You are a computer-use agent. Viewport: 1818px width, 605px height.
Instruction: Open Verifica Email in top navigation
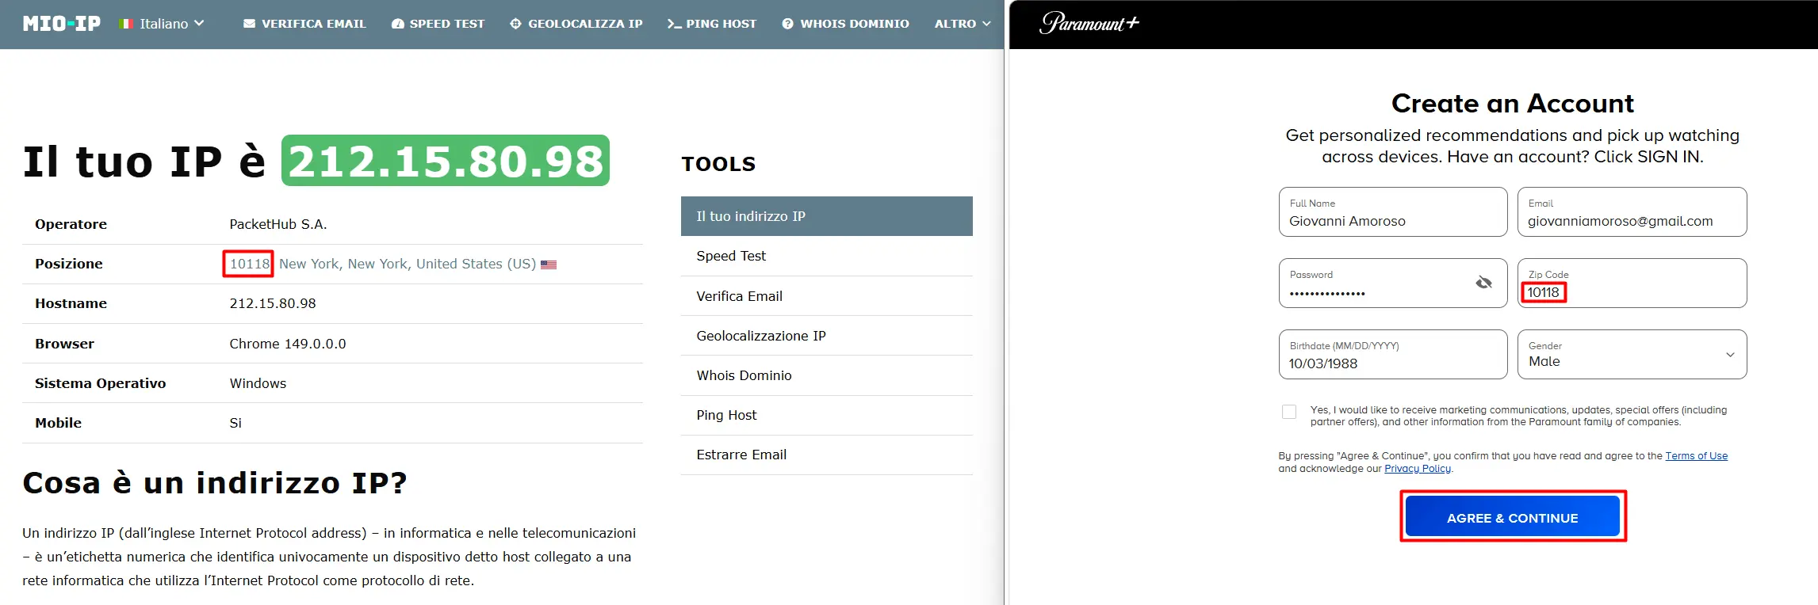click(304, 24)
